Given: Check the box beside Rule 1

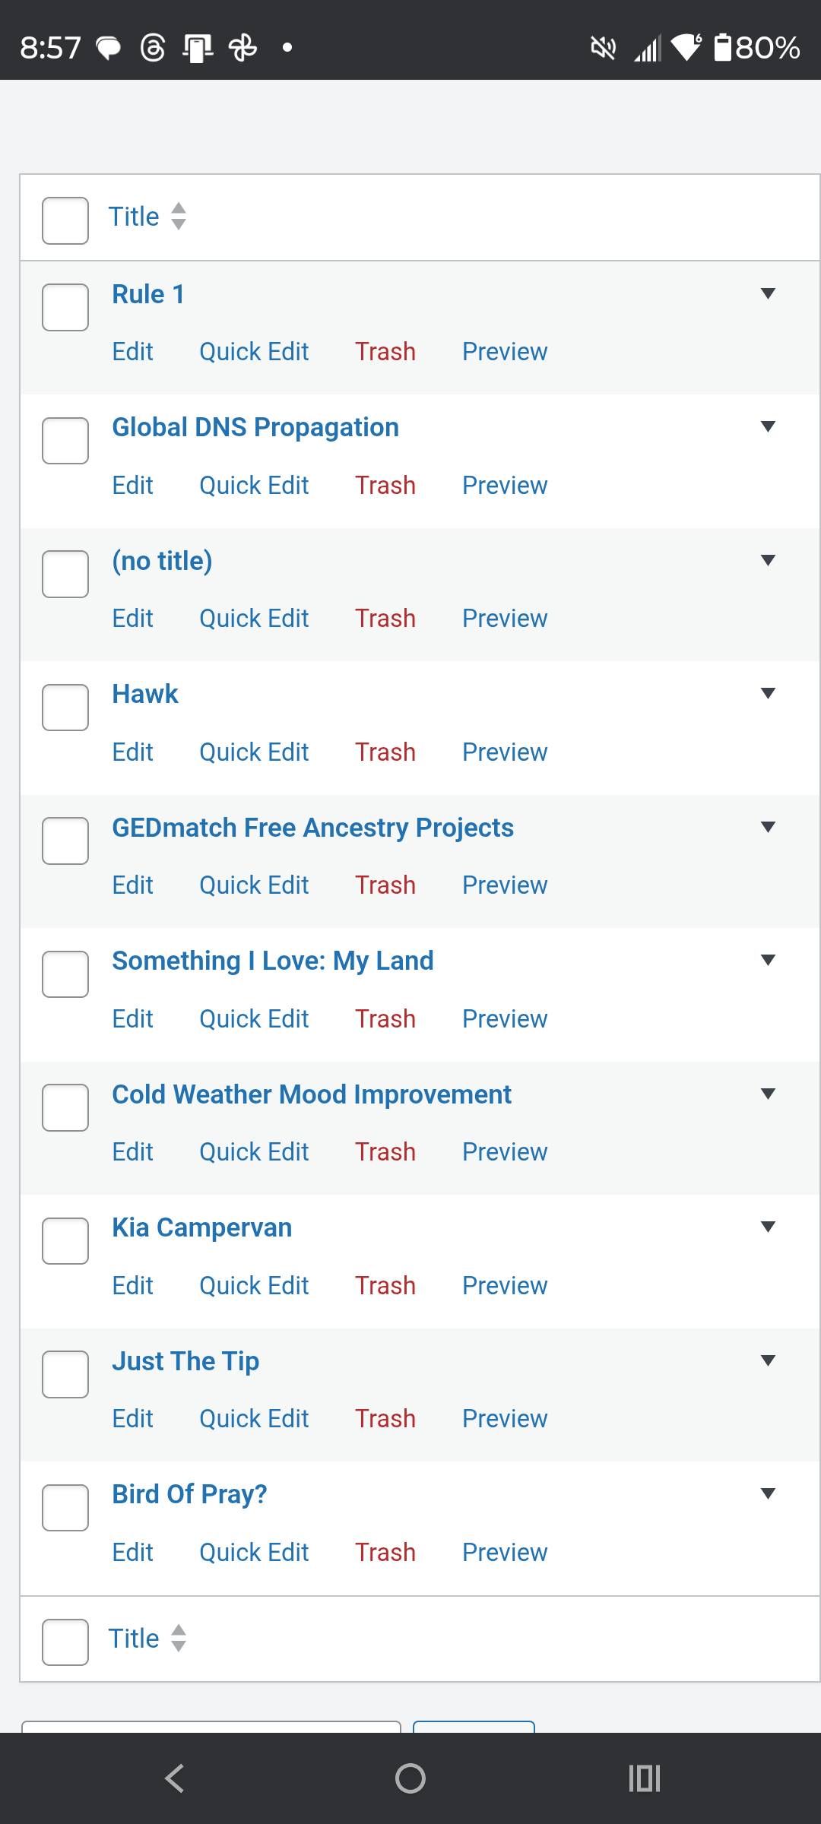Looking at the screenshot, I should click(x=65, y=307).
